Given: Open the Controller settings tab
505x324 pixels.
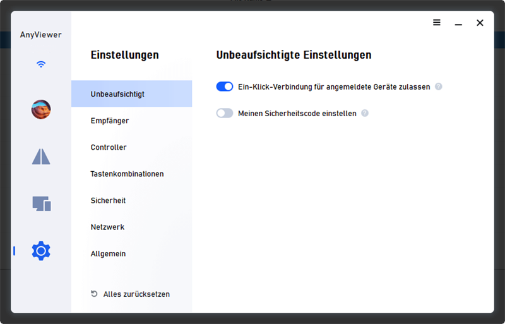Looking at the screenshot, I should pos(109,147).
